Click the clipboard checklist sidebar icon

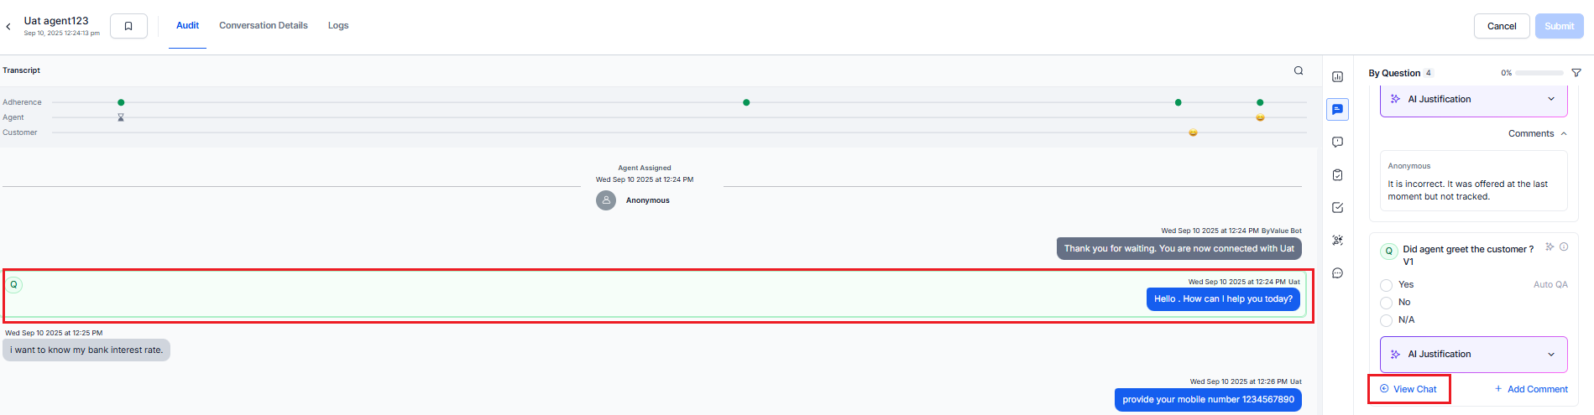(x=1337, y=175)
